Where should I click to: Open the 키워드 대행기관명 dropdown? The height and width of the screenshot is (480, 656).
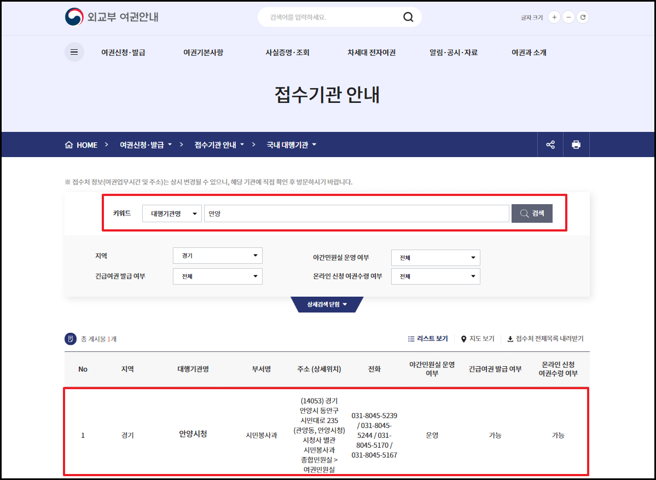170,213
